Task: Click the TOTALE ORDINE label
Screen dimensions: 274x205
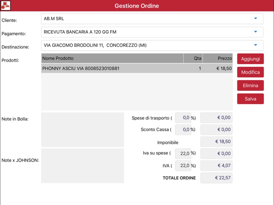Action: [x=179, y=178]
